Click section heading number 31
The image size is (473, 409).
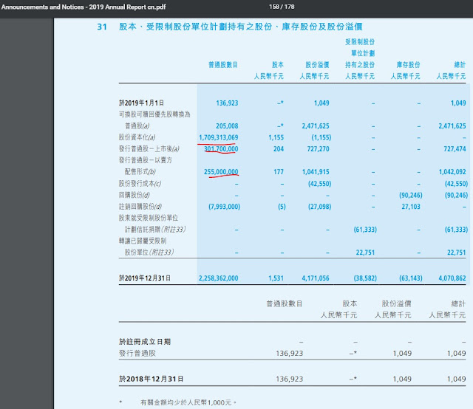(102, 27)
